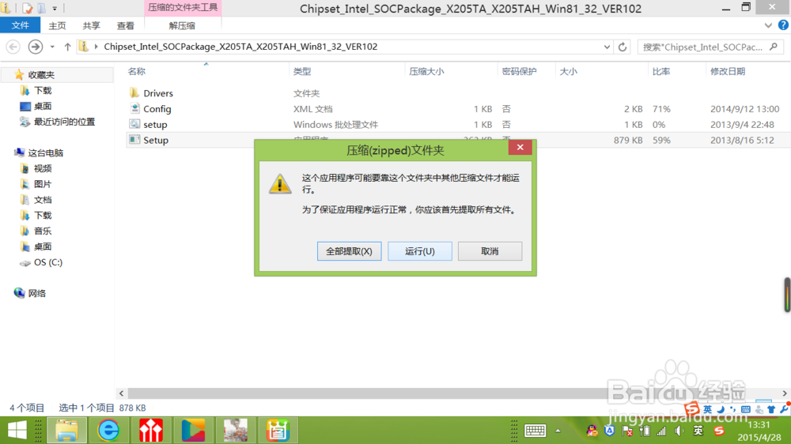This screenshot has height=444, width=791.
Task: Select 收藏夹 in navigation pane
Action: pos(41,74)
